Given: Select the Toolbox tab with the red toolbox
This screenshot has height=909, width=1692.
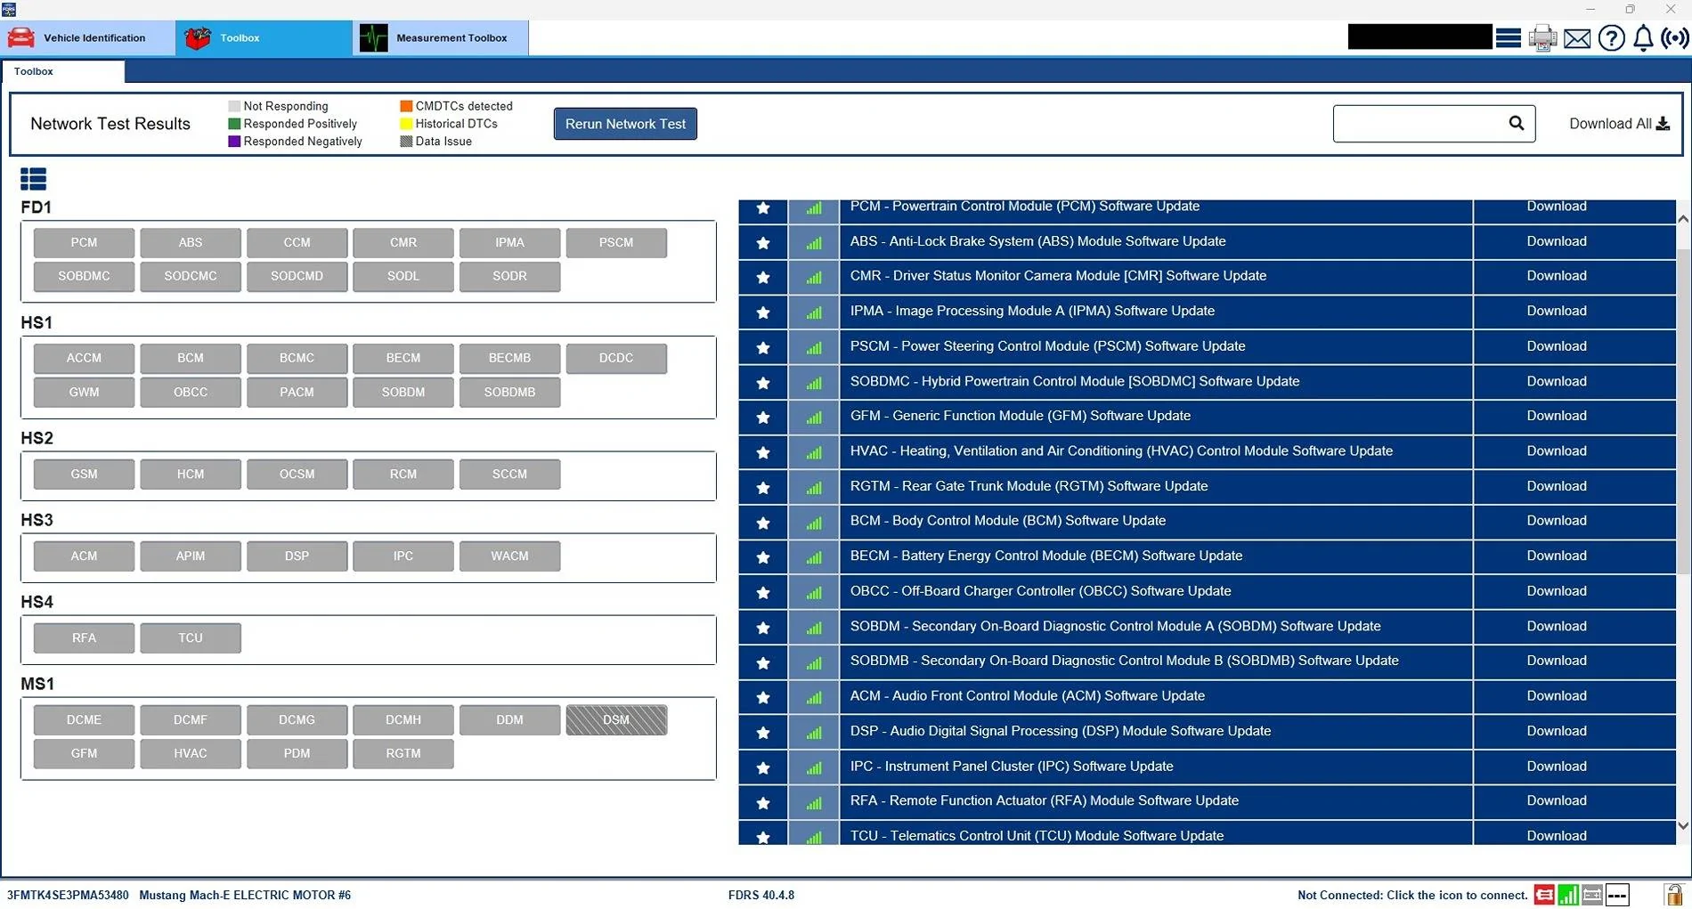Looking at the screenshot, I should coord(264,38).
